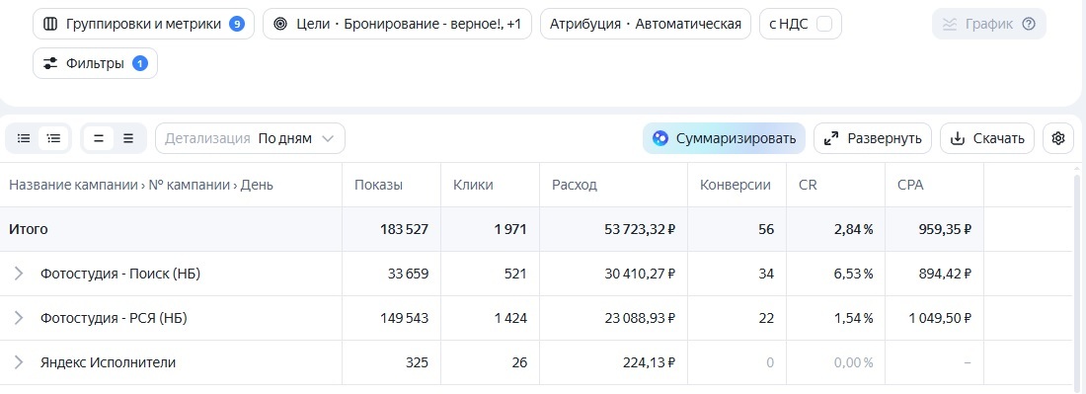Click total clicks value 1 971

point(510,229)
